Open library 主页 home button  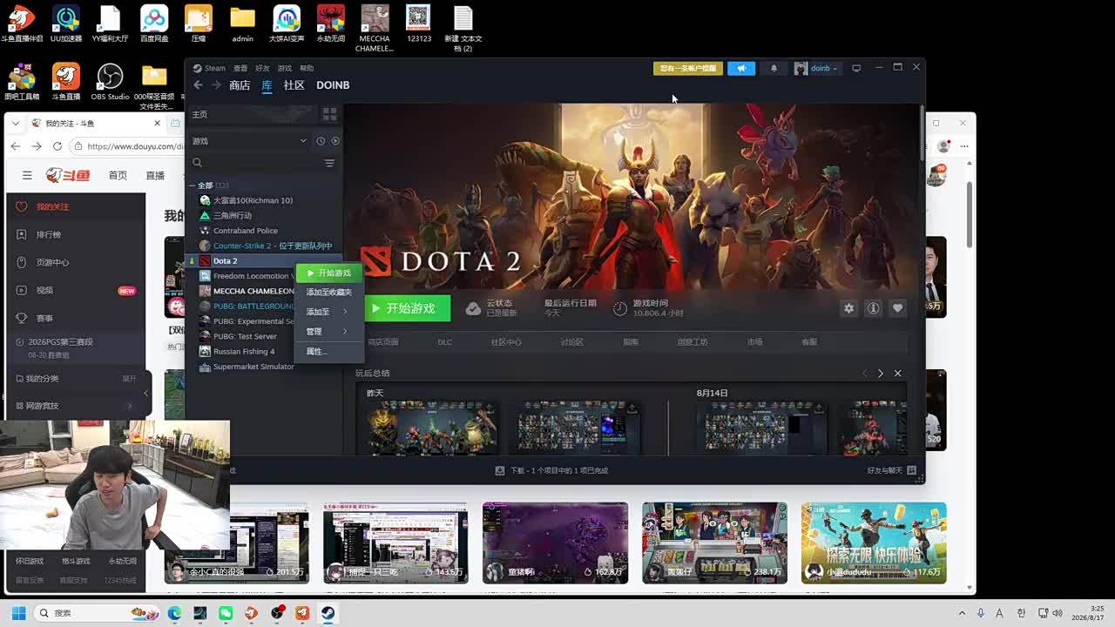click(x=253, y=114)
